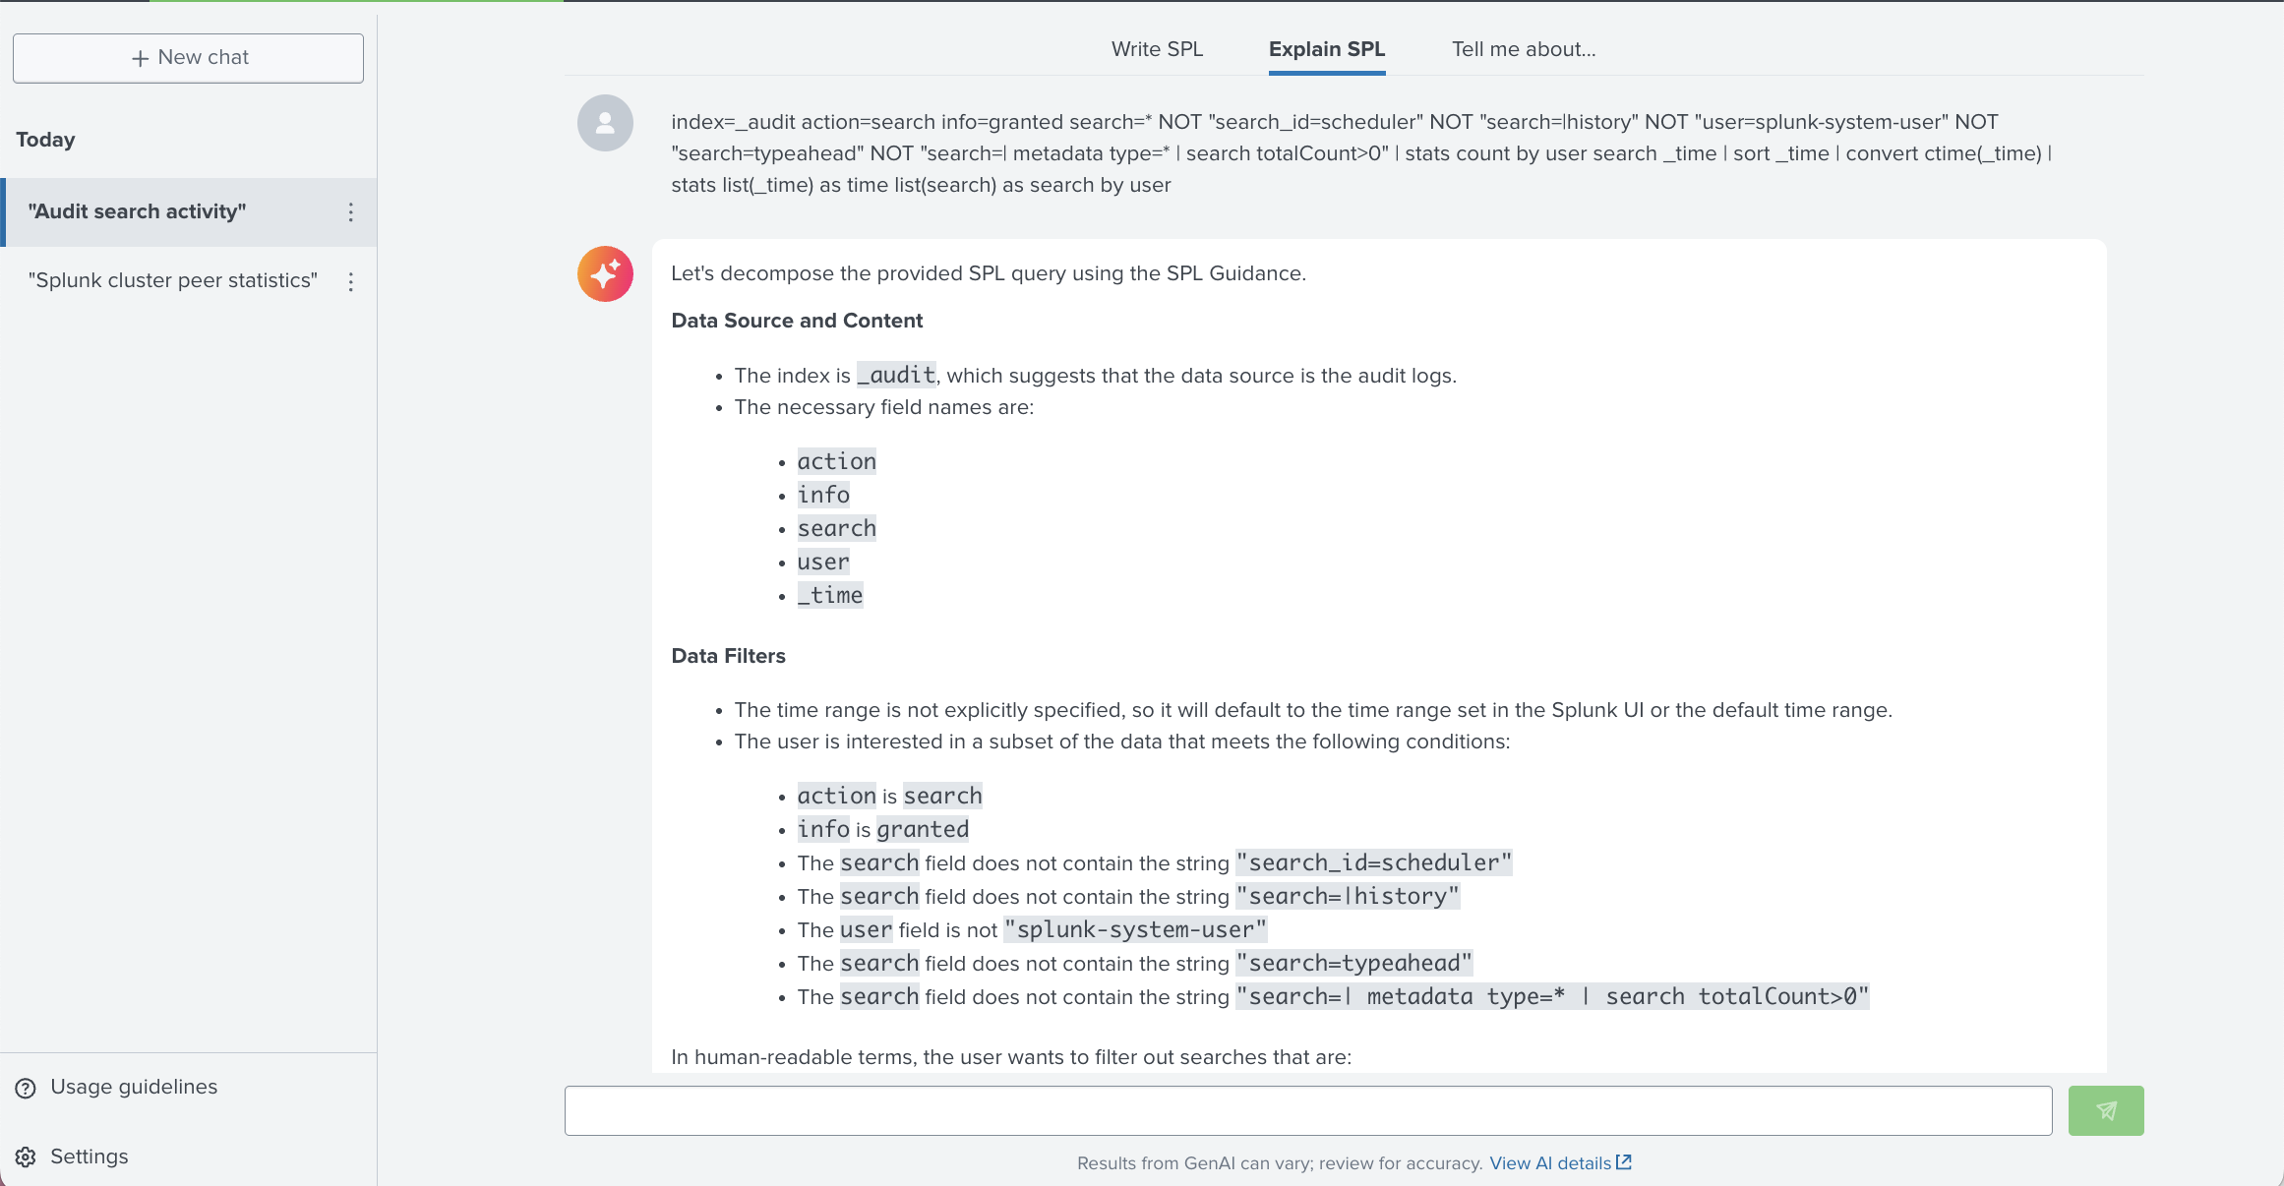Click the Usage guidelines question mark icon

tap(26, 1088)
